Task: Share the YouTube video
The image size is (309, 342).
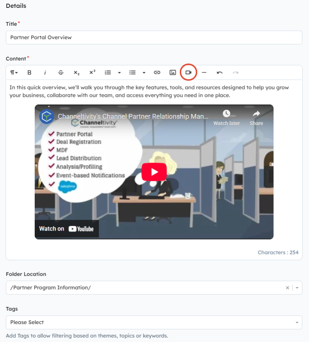Action: pos(256,118)
